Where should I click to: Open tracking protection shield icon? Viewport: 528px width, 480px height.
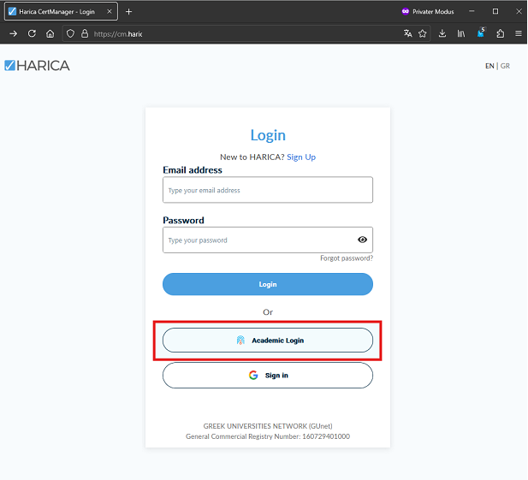click(70, 33)
